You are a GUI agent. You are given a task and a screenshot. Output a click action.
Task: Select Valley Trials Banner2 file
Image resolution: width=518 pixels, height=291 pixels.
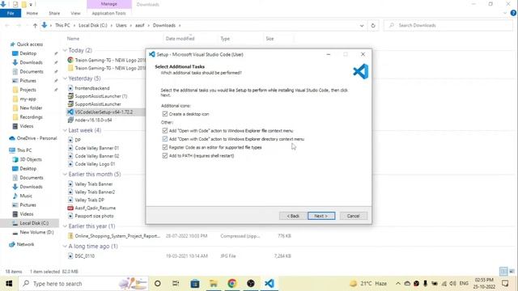[x=95, y=192]
